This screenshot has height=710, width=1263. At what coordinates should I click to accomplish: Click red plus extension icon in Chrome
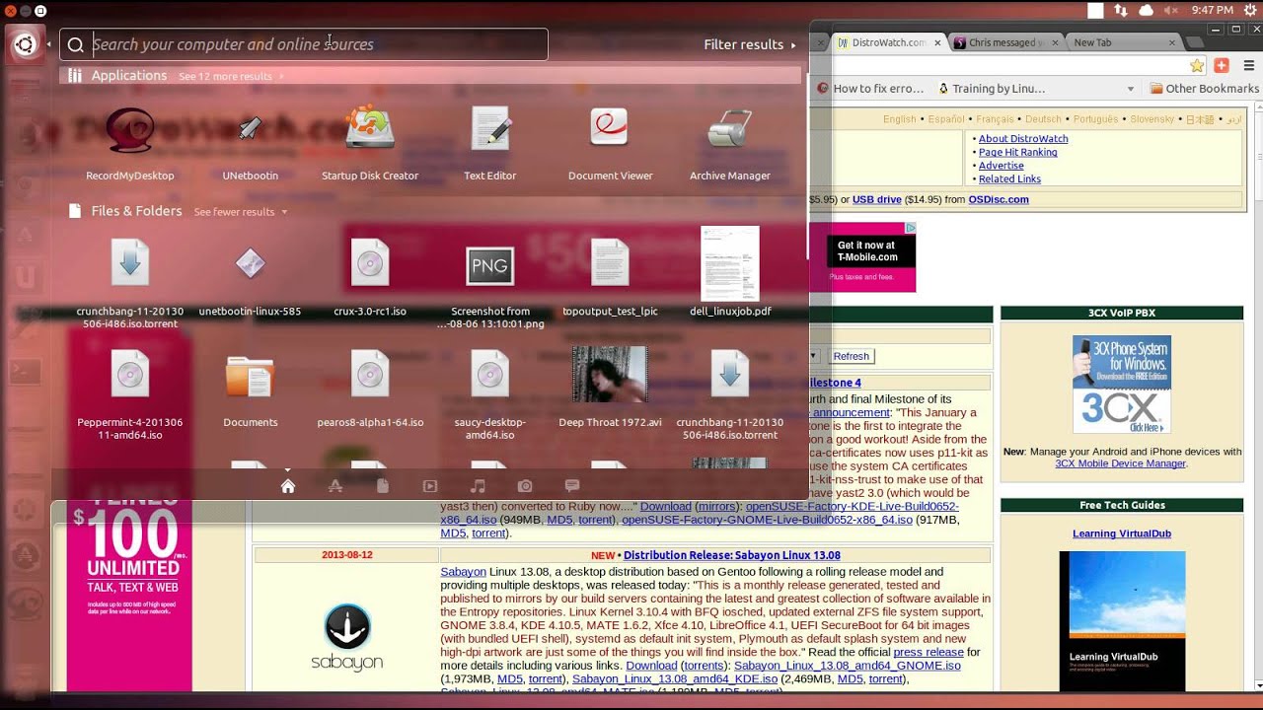(x=1222, y=65)
